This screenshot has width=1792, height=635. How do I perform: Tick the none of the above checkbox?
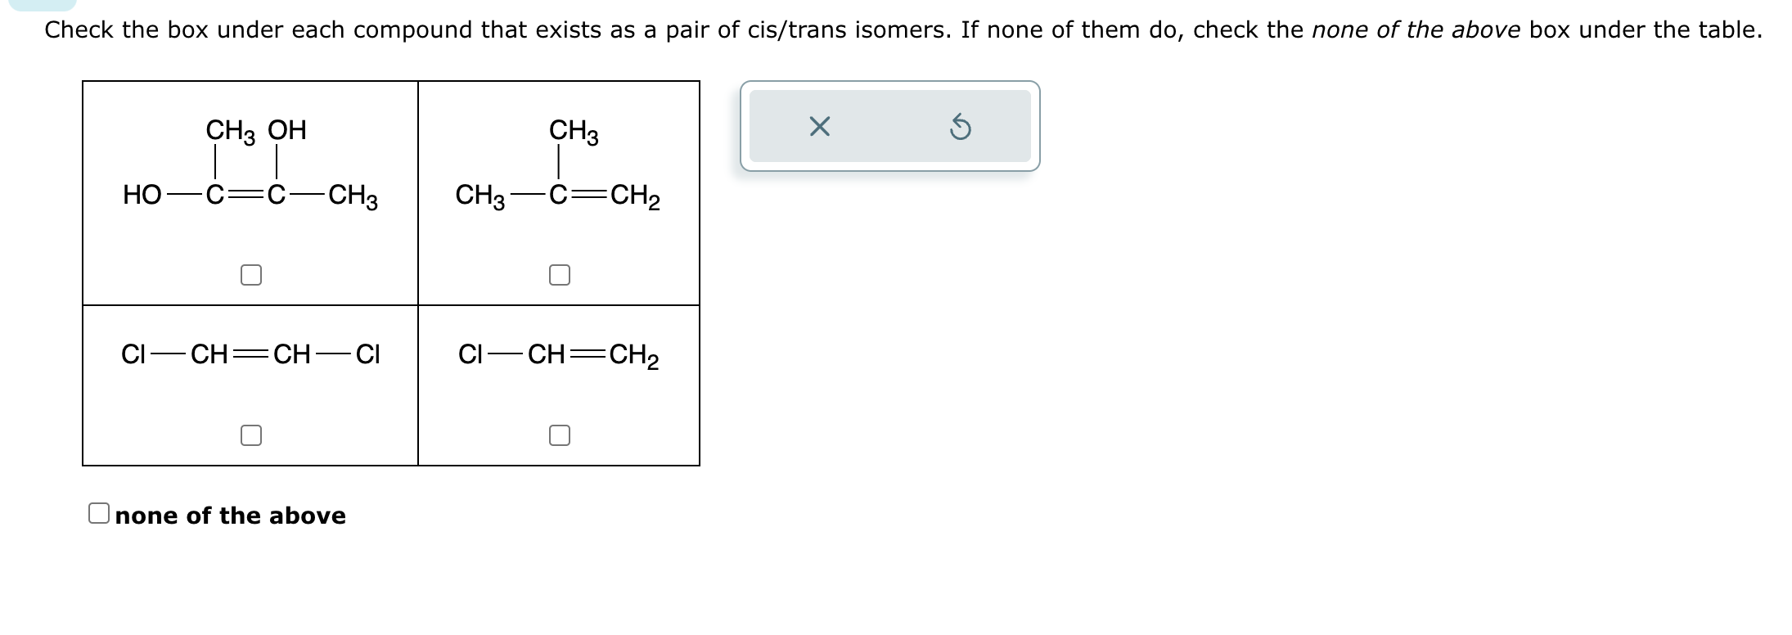(x=99, y=513)
